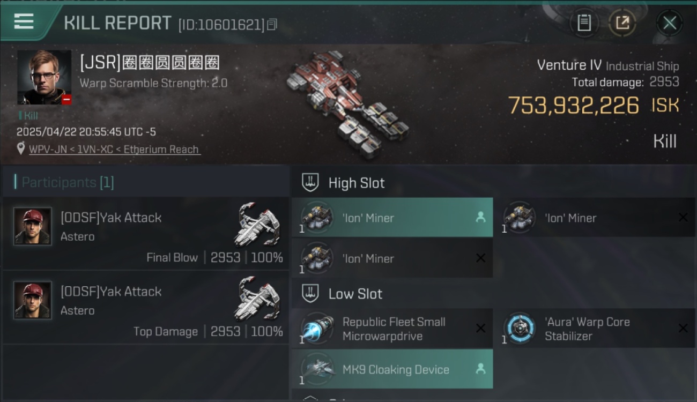697x402 pixels.
Task: Click the destroyed 'Ion' Miner in right column
Action: click(595, 218)
